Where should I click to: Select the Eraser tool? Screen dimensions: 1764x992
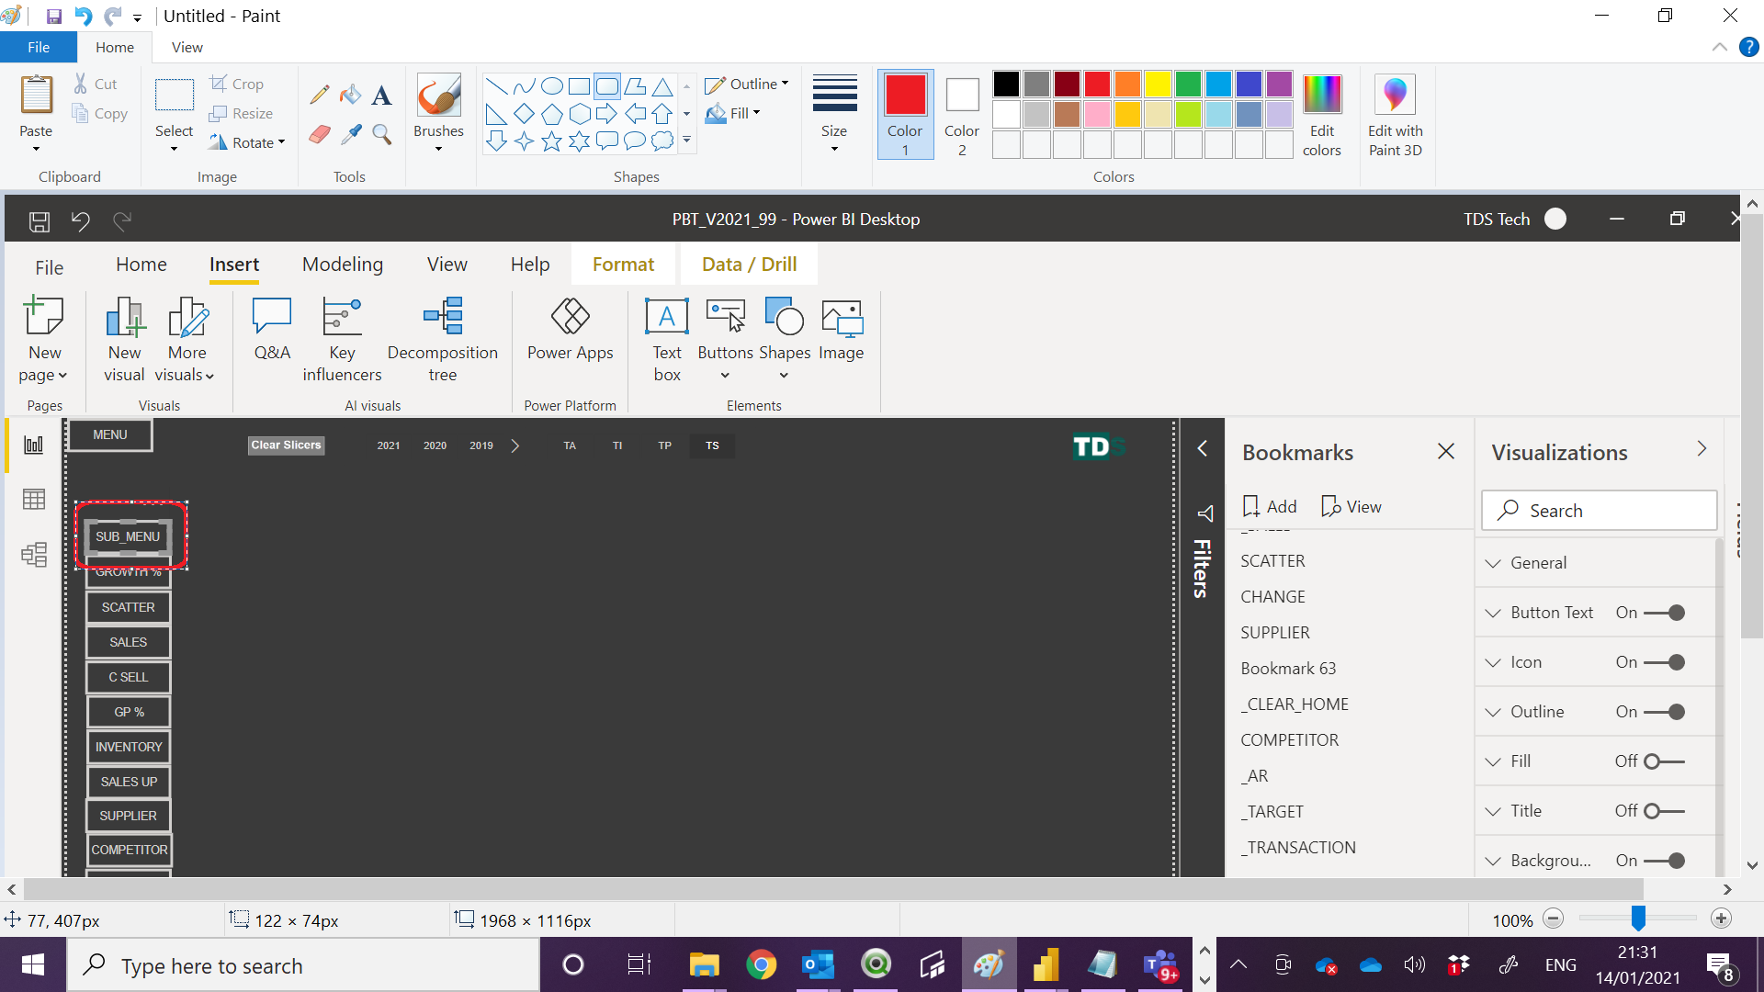tap(320, 135)
